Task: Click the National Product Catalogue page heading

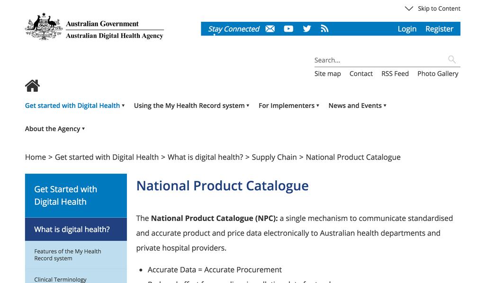Action: point(223,186)
